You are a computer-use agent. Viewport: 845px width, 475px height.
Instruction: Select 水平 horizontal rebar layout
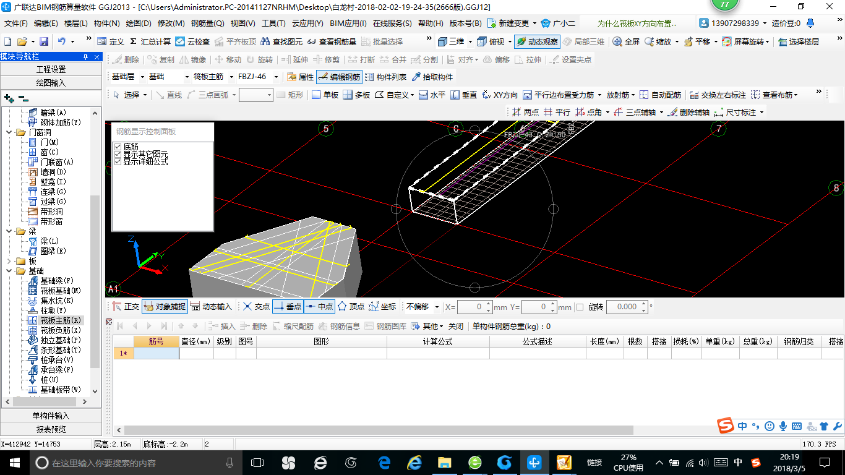[x=432, y=95]
